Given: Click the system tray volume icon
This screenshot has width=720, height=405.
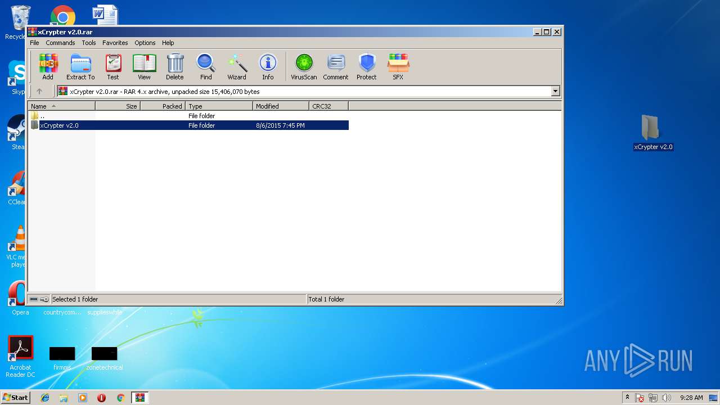Looking at the screenshot, I should pos(667,398).
